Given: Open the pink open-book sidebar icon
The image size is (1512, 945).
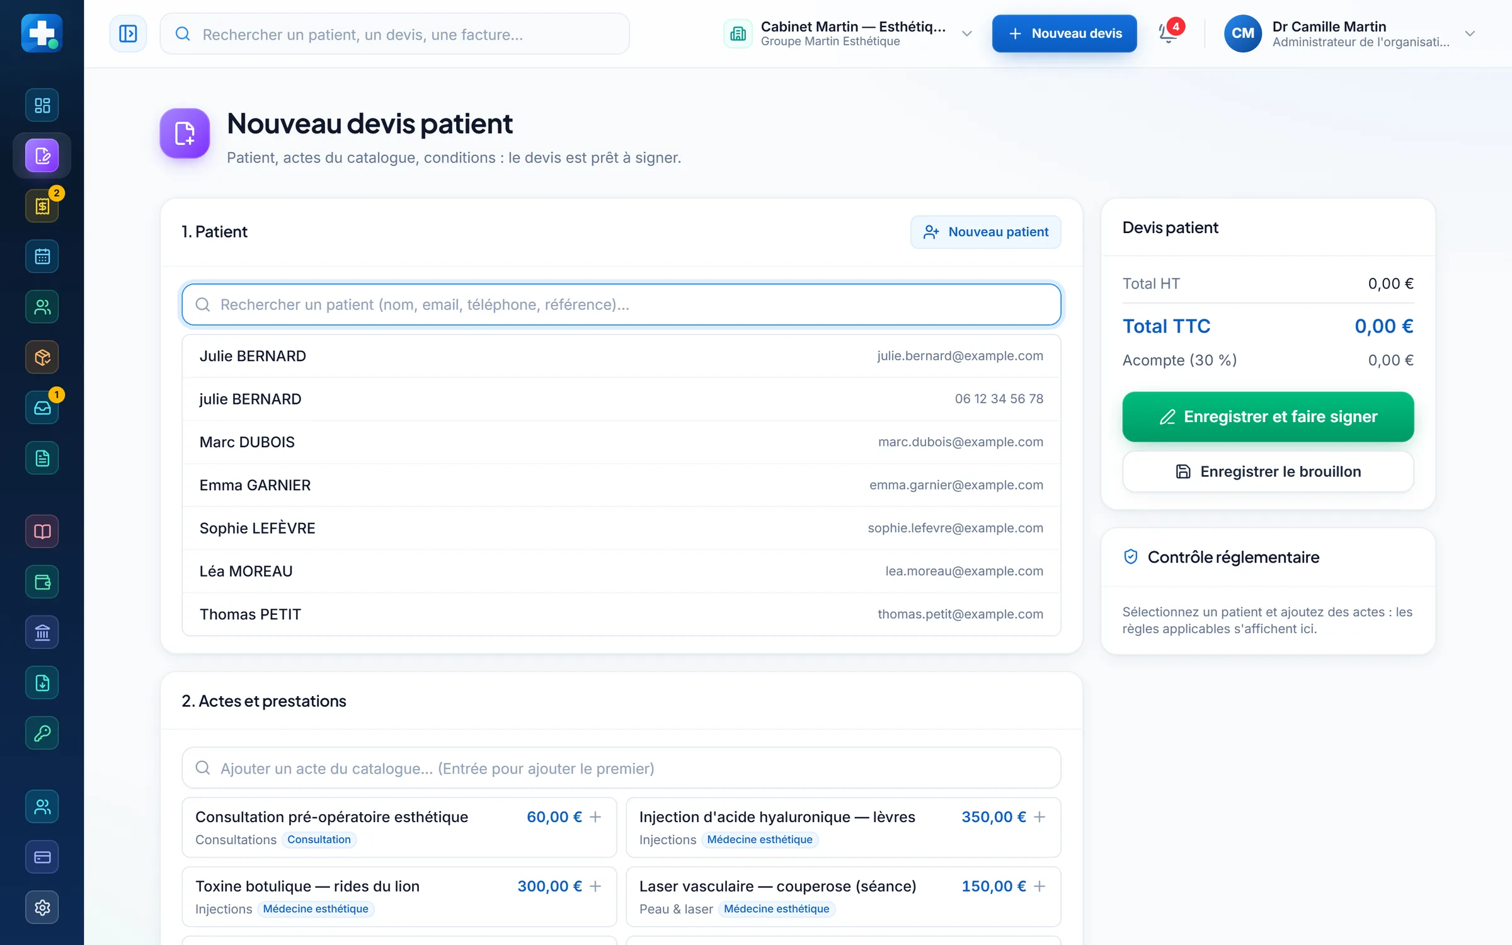Looking at the screenshot, I should point(42,532).
